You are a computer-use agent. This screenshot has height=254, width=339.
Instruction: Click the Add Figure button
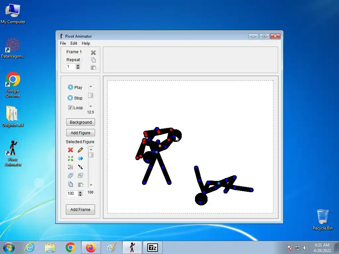[80, 133]
